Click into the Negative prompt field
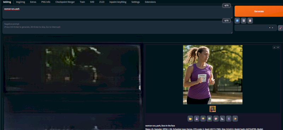Image resolution: width=283 pixels, height=130 pixels. pyautogui.click(x=117, y=27)
